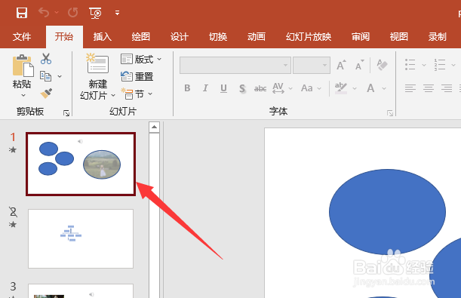Screen dimensions: 461x298
Task: Switch to the 设计 ribbon tab
Action: point(180,37)
